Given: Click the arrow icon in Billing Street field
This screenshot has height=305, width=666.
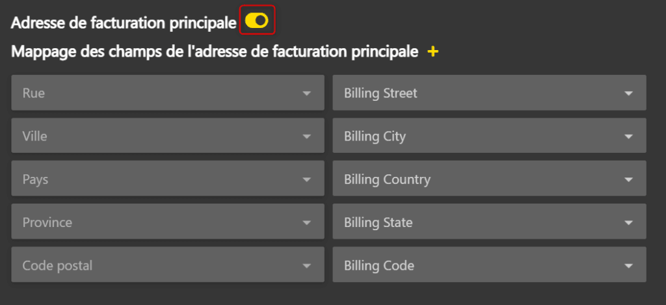Looking at the screenshot, I should 628,94.
